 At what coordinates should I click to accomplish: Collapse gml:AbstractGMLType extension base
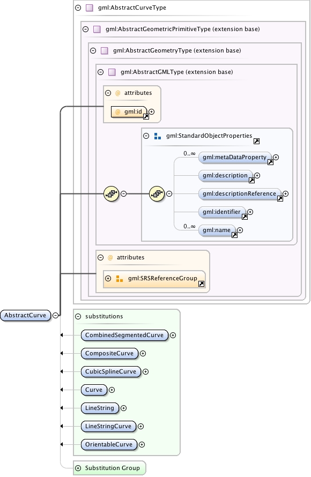click(100, 72)
